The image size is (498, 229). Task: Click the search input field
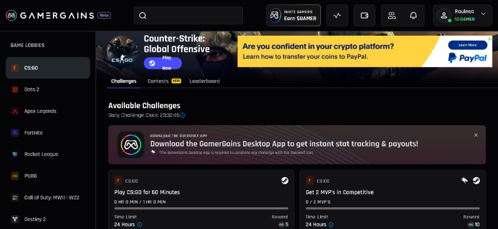188,16
